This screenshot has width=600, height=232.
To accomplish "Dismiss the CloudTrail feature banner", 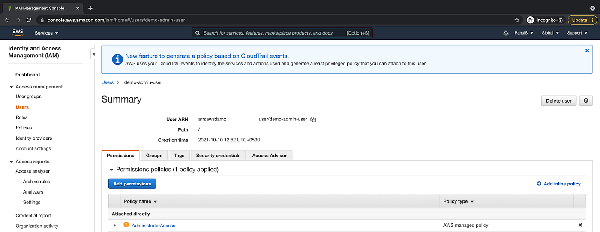I will pos(587,50).
